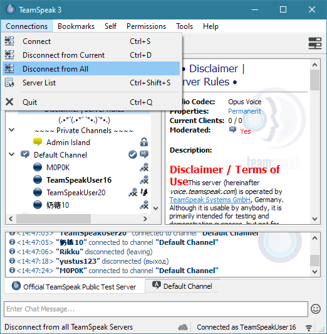Click the Connect icon in the menu

pyautogui.click(x=9, y=41)
